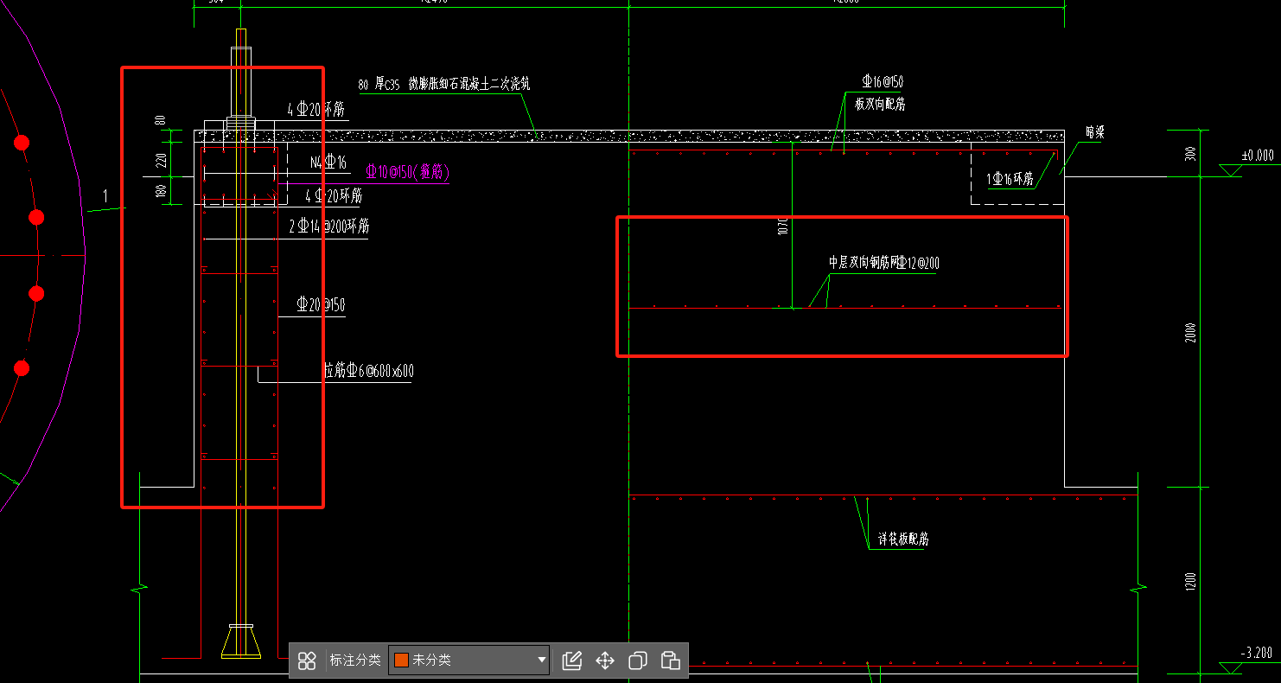Click the 80 厚C35 微膨胀细石混凝土二次浇筑 note

coord(444,85)
